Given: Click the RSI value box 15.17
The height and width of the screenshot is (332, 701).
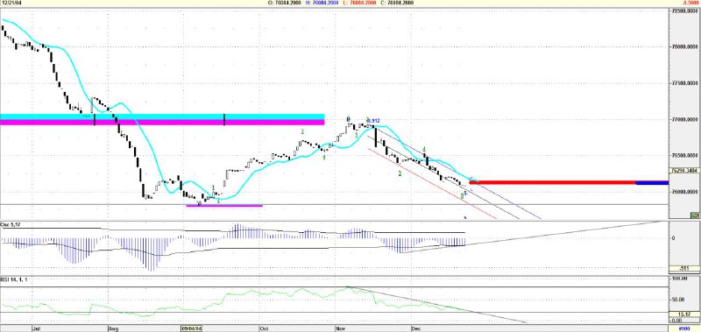Looking at the screenshot, I should [684, 314].
